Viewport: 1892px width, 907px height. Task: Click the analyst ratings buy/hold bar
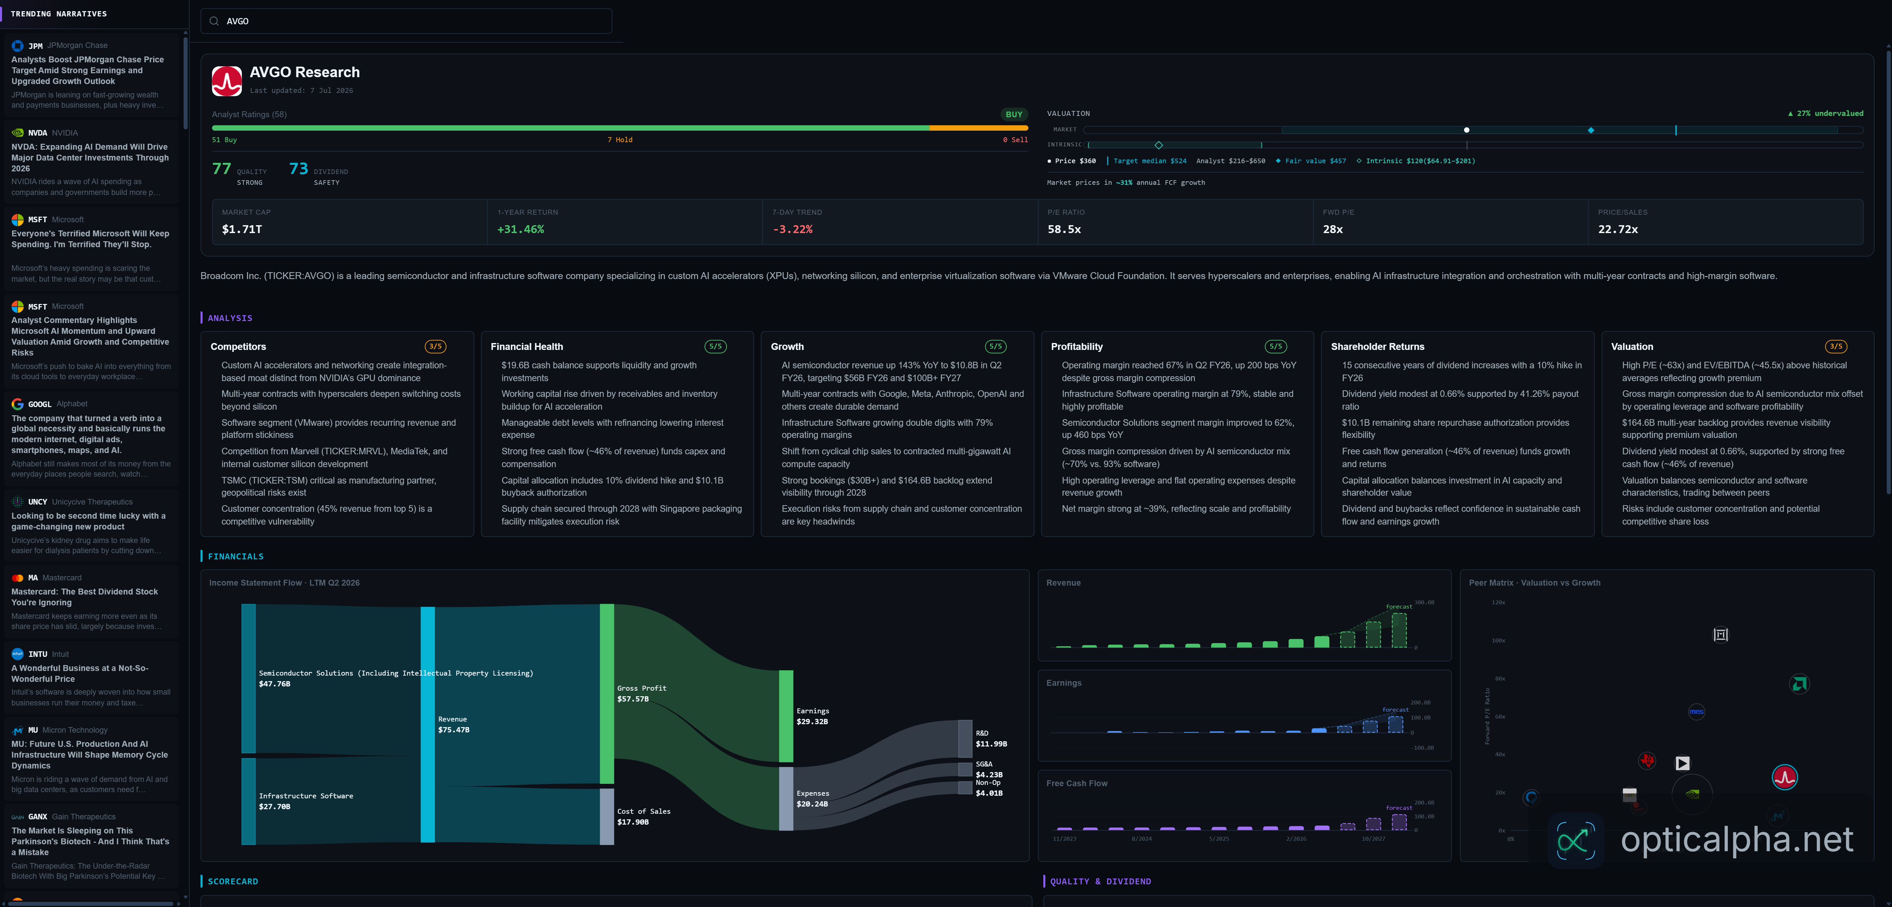click(620, 128)
